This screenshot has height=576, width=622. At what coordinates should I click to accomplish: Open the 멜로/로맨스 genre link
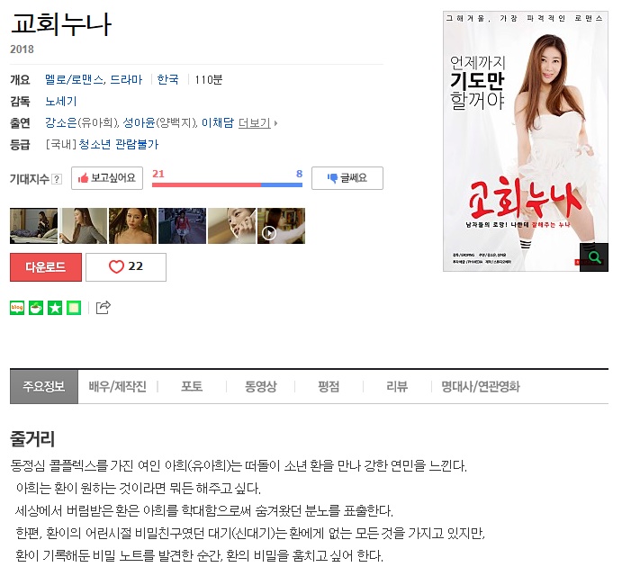click(x=74, y=80)
